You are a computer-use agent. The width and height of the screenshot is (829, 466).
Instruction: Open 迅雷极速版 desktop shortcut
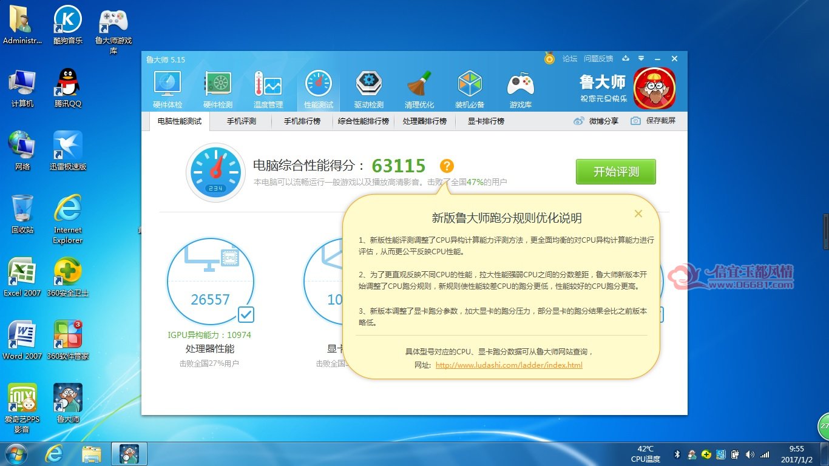pyautogui.click(x=68, y=151)
